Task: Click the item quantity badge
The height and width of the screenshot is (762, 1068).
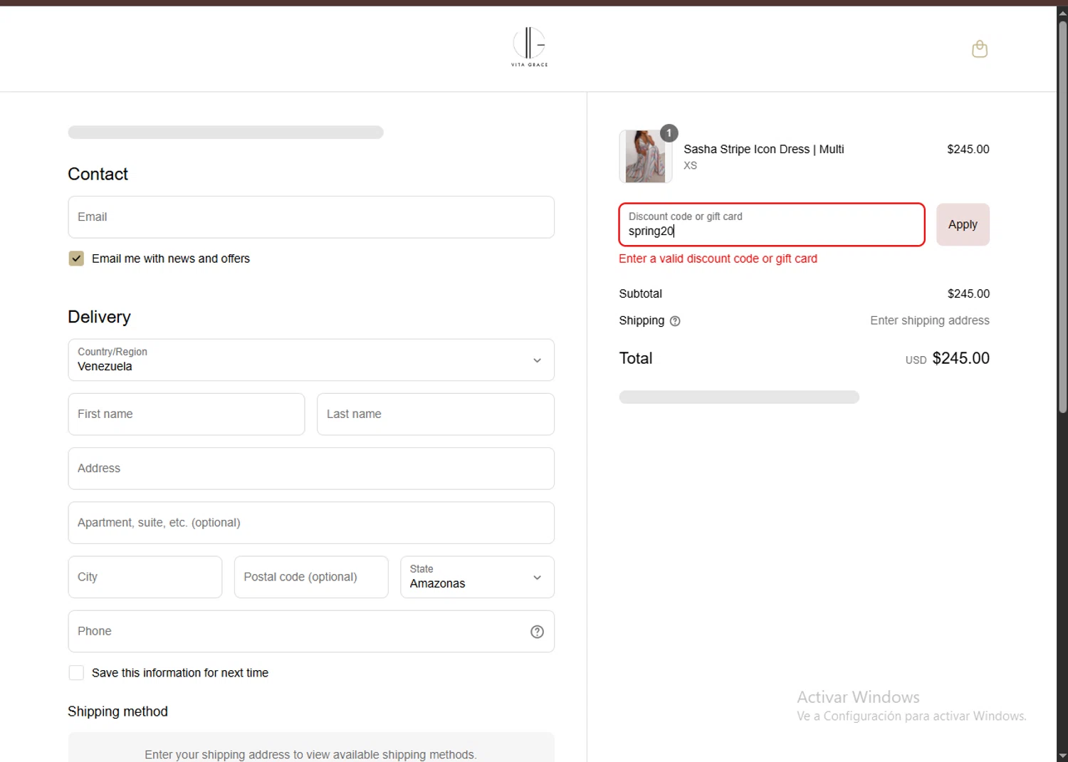Action: (669, 133)
